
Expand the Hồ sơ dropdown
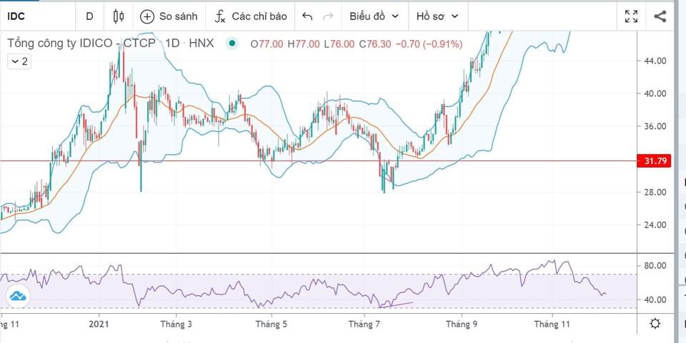click(x=437, y=16)
